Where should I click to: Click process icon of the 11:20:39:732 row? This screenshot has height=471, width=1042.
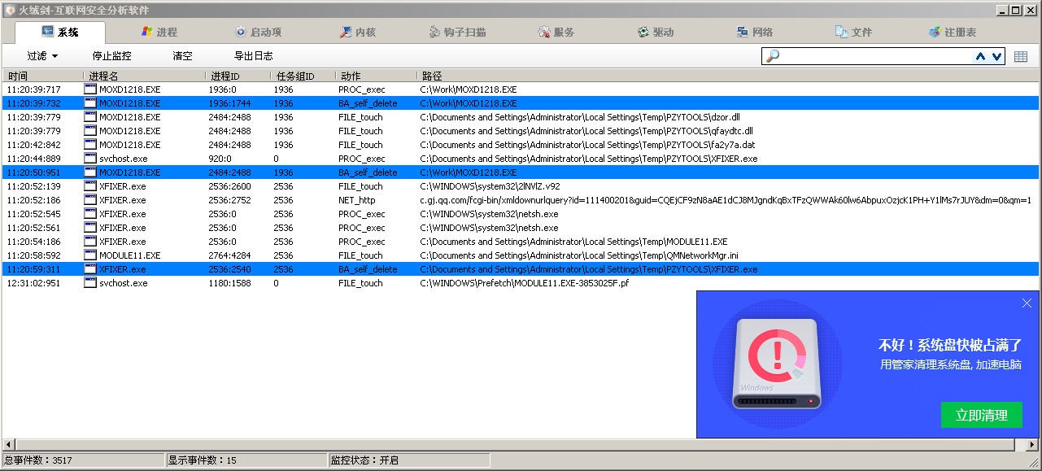pyautogui.click(x=90, y=103)
